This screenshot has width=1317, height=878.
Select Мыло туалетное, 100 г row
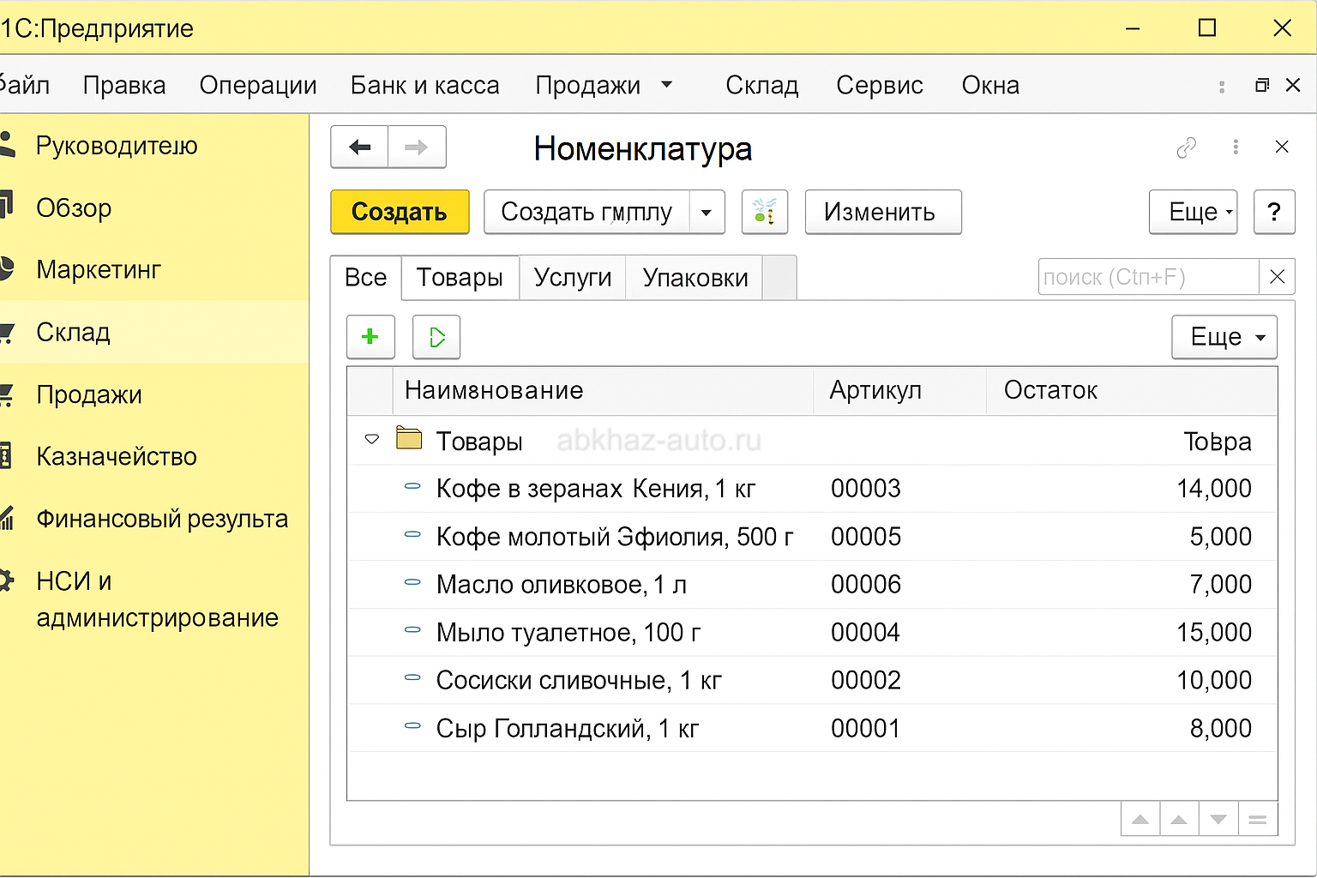pos(812,633)
